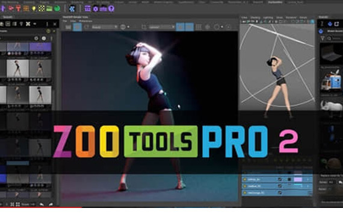Open the yellow-black checkered shader shelf icon
Screen dimensions: 343x217
click(42, 8)
